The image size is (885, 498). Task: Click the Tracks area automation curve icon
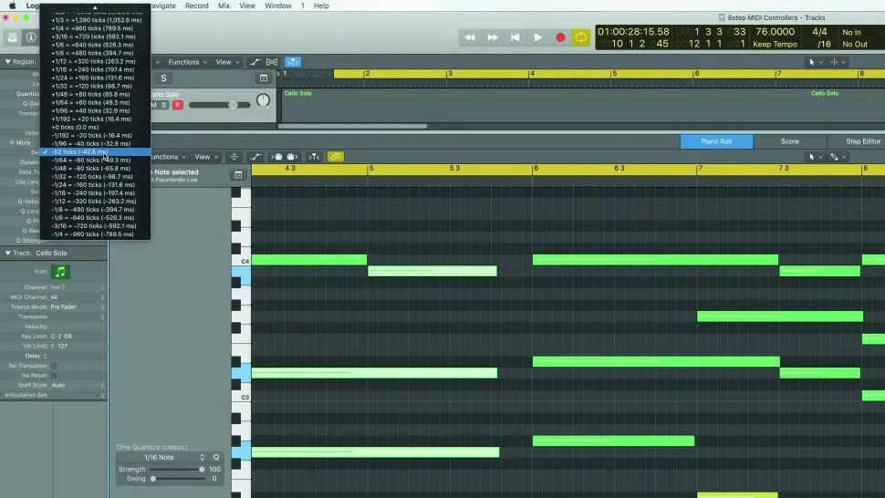255,62
